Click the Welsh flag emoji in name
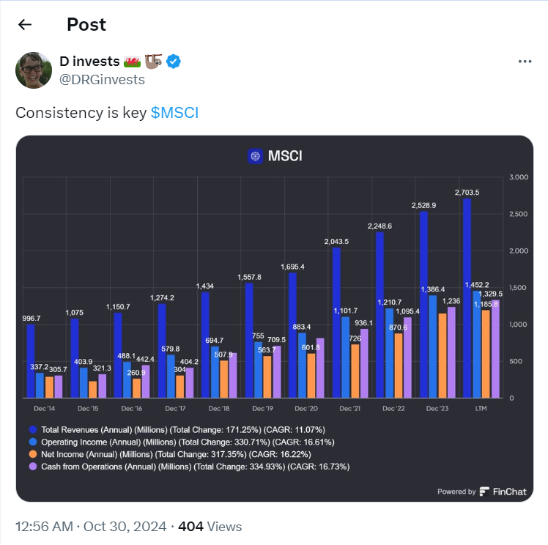548x545 pixels. tap(133, 62)
